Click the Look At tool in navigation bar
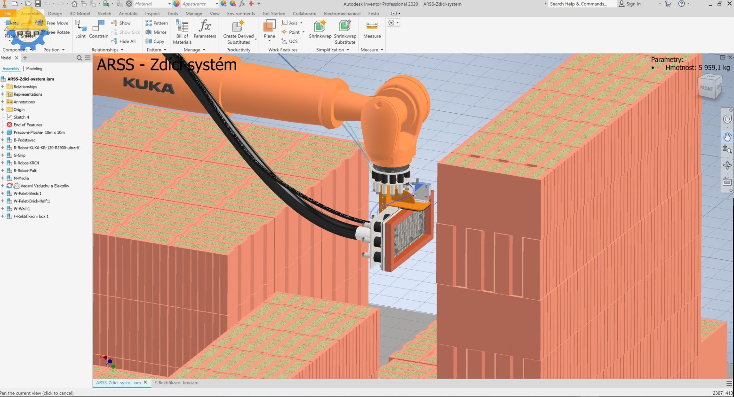734x397 pixels. click(727, 181)
